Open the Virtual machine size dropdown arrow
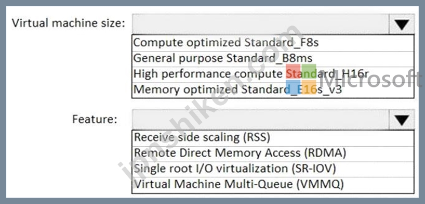Image resolution: width=425 pixels, height=204 pixels. [x=402, y=24]
